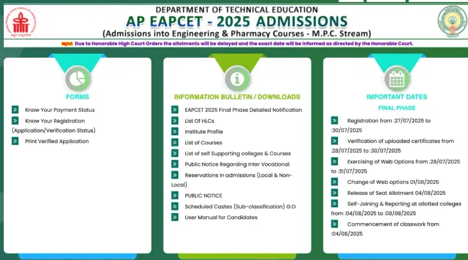
Task: Click the High Court Orders delay notice
Action: (244, 44)
